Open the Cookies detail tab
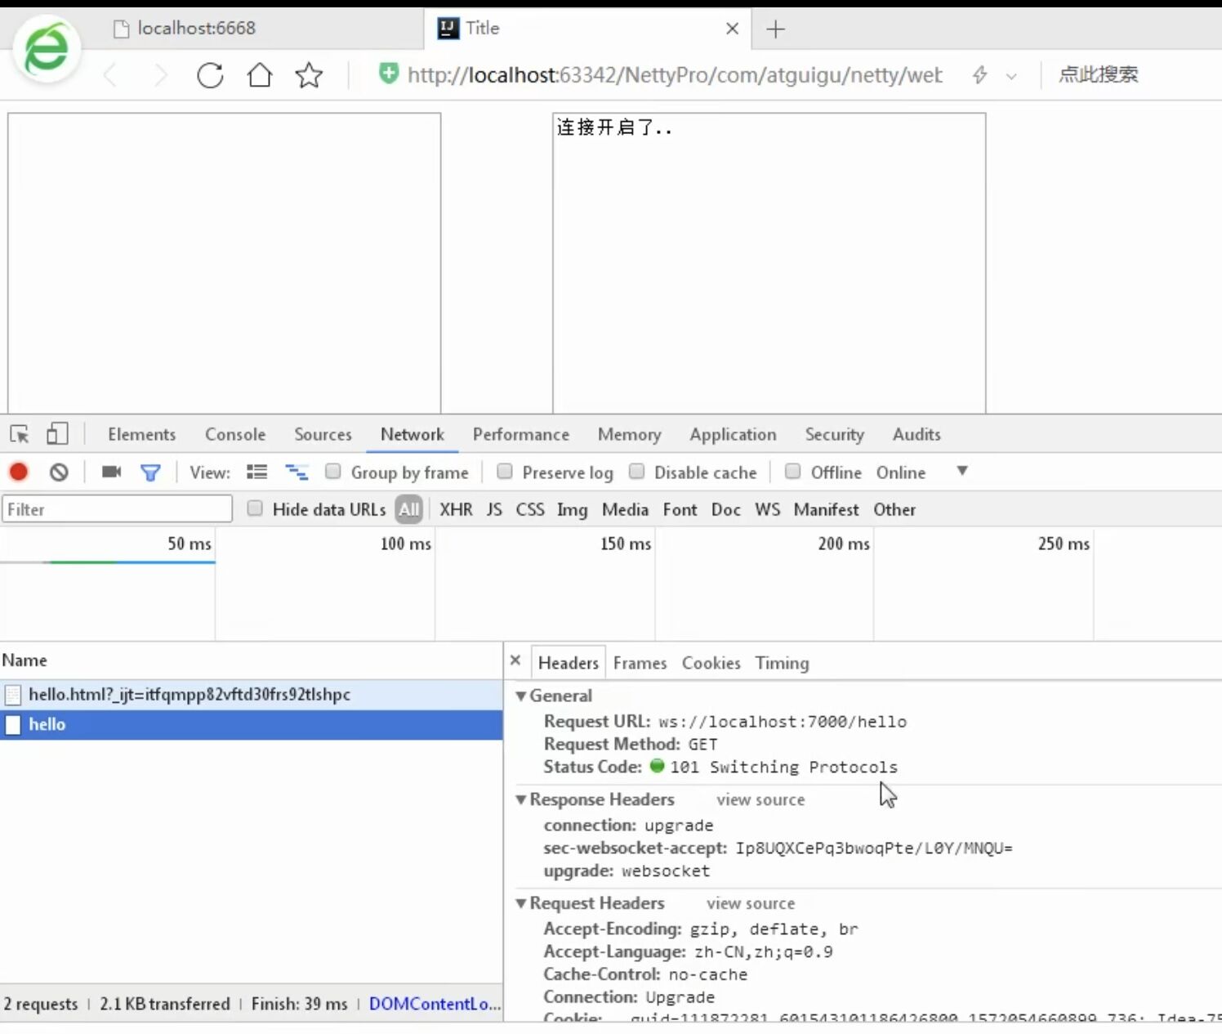 711,663
